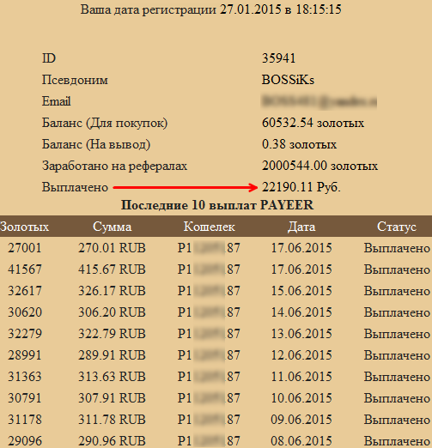Click the date 14.06.2015
Image resolution: width=432 pixels, height=448 pixels.
pos(301,312)
